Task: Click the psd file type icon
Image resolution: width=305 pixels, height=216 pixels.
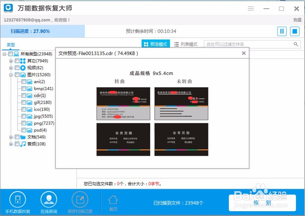Action: pyautogui.click(x=29, y=130)
